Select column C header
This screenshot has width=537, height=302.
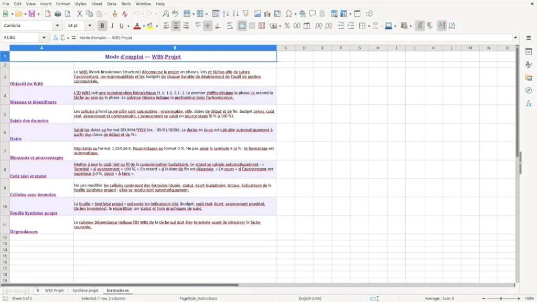click(x=286, y=48)
